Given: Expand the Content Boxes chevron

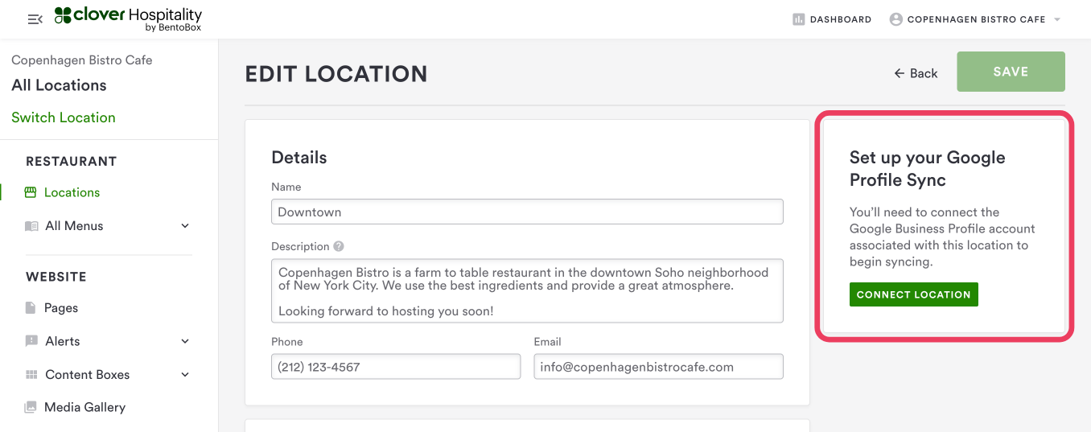Looking at the screenshot, I should pyautogui.click(x=185, y=375).
